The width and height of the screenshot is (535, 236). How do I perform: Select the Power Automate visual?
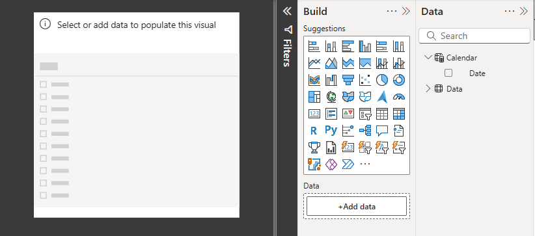tap(348, 164)
